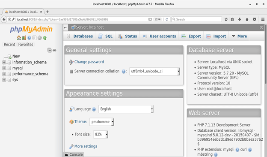Click the browser URL address field

point(82,19)
